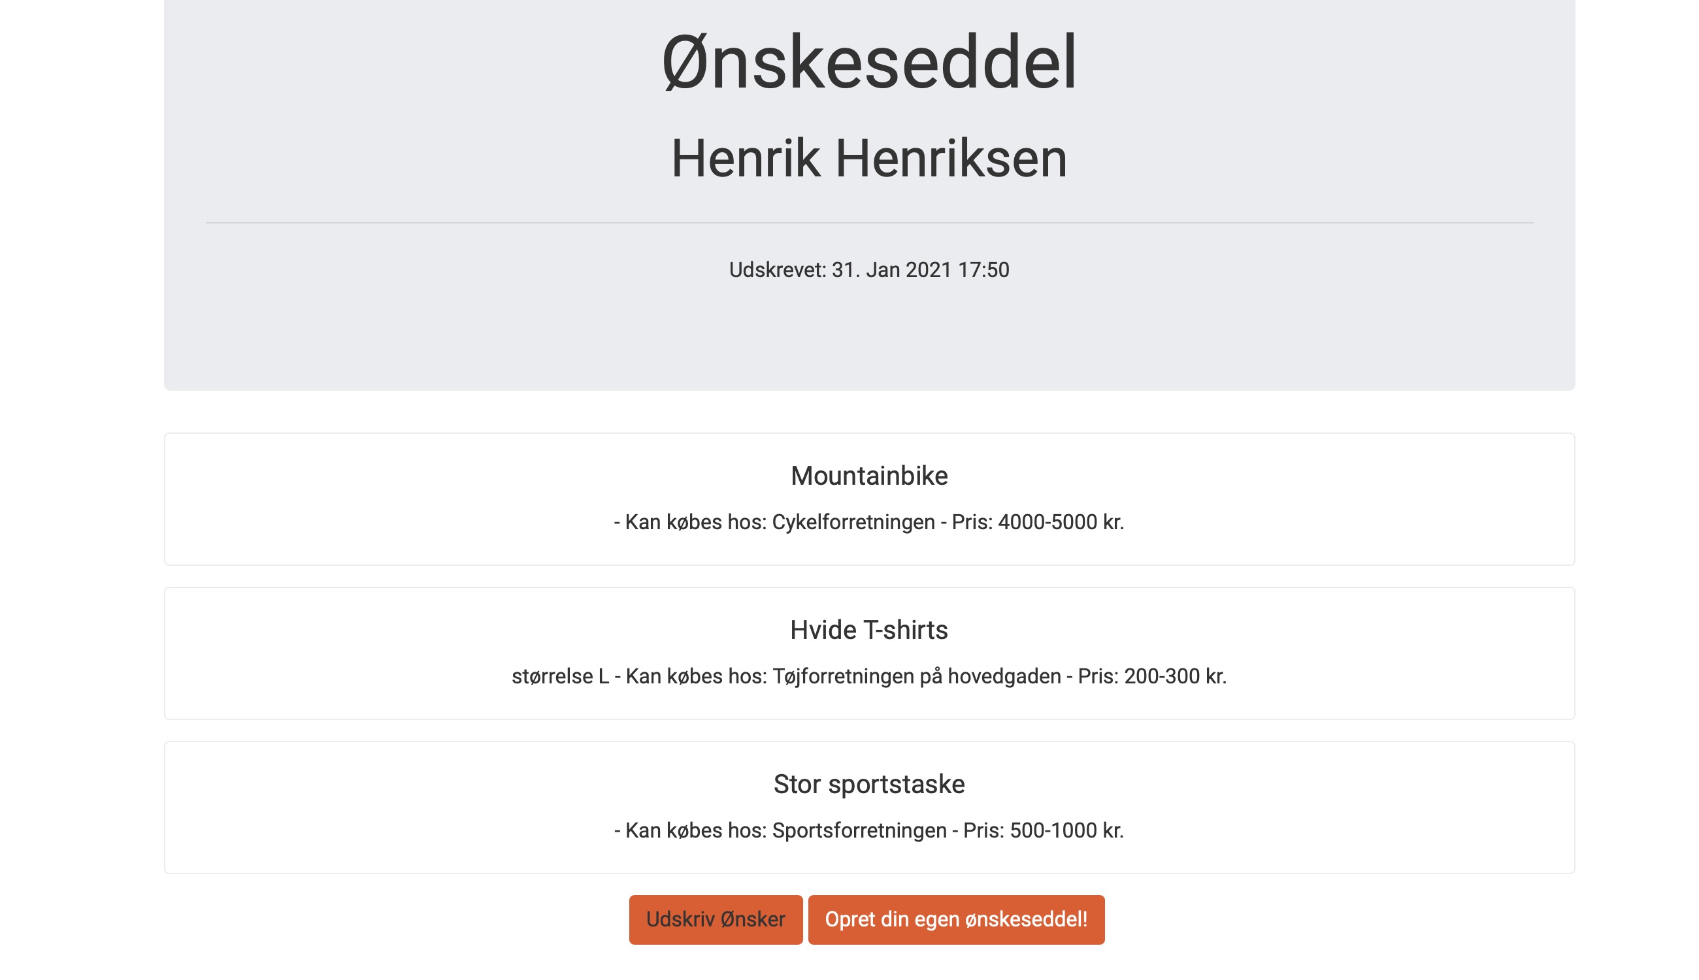Select the Stor sportstaske wish card

point(870,806)
